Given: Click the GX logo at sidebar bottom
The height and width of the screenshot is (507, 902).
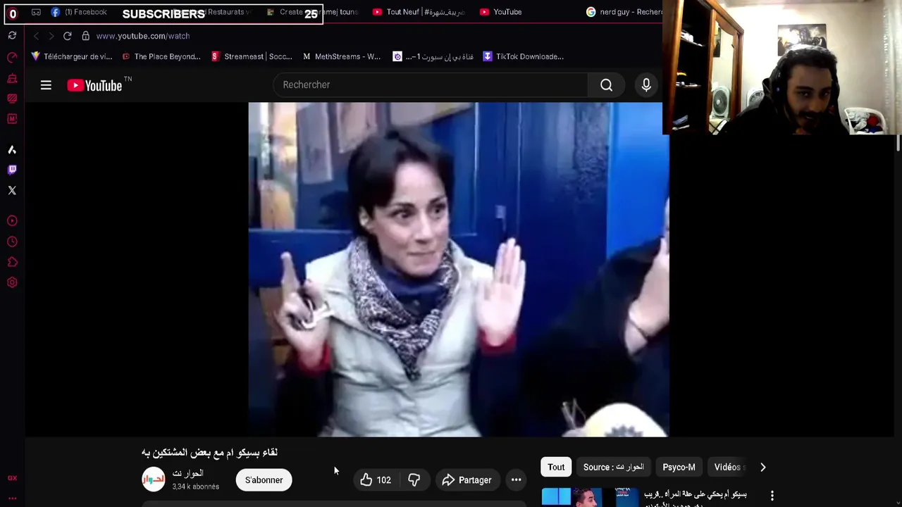Looking at the screenshot, I should [x=12, y=478].
